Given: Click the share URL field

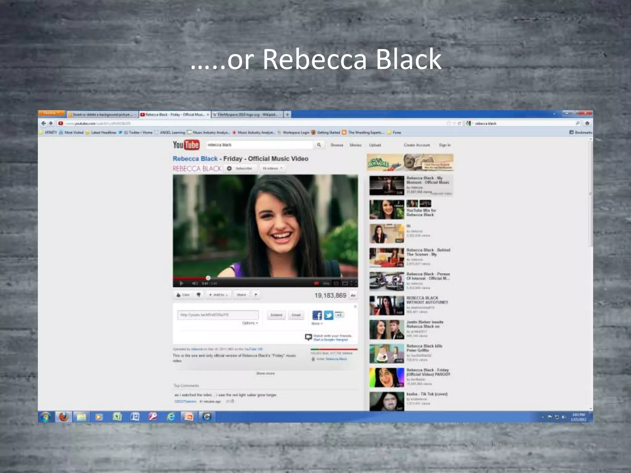Looking at the screenshot, I should [x=218, y=315].
